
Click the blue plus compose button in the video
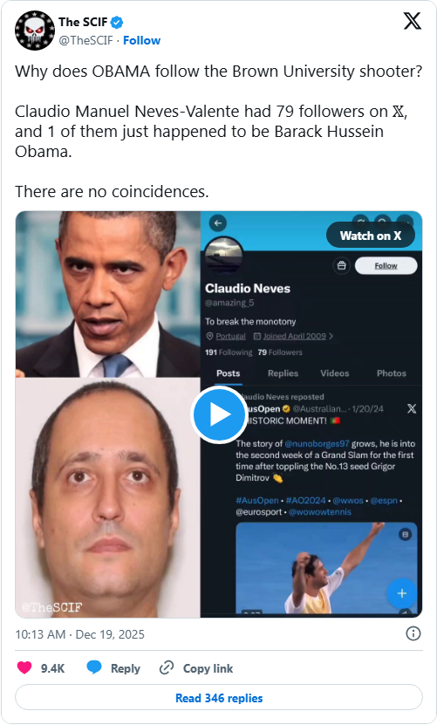pos(401,593)
